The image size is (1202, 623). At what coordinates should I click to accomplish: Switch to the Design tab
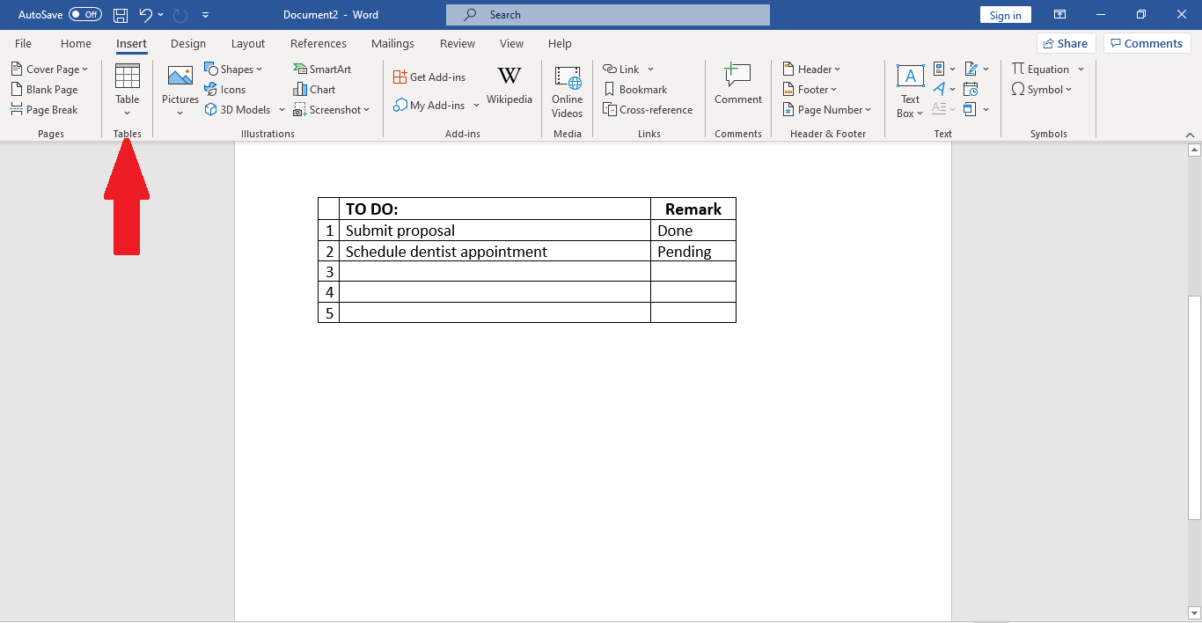(x=187, y=43)
